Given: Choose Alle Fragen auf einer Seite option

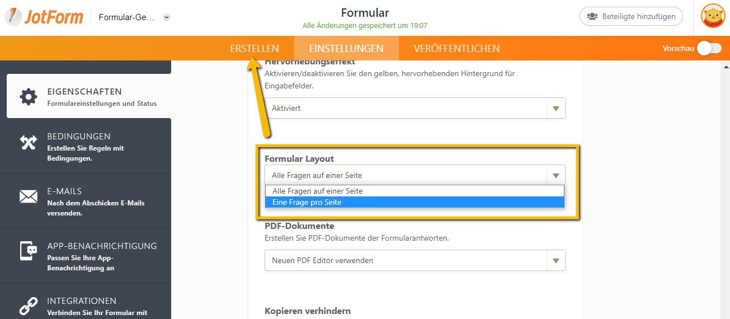Looking at the screenshot, I should click(414, 191).
